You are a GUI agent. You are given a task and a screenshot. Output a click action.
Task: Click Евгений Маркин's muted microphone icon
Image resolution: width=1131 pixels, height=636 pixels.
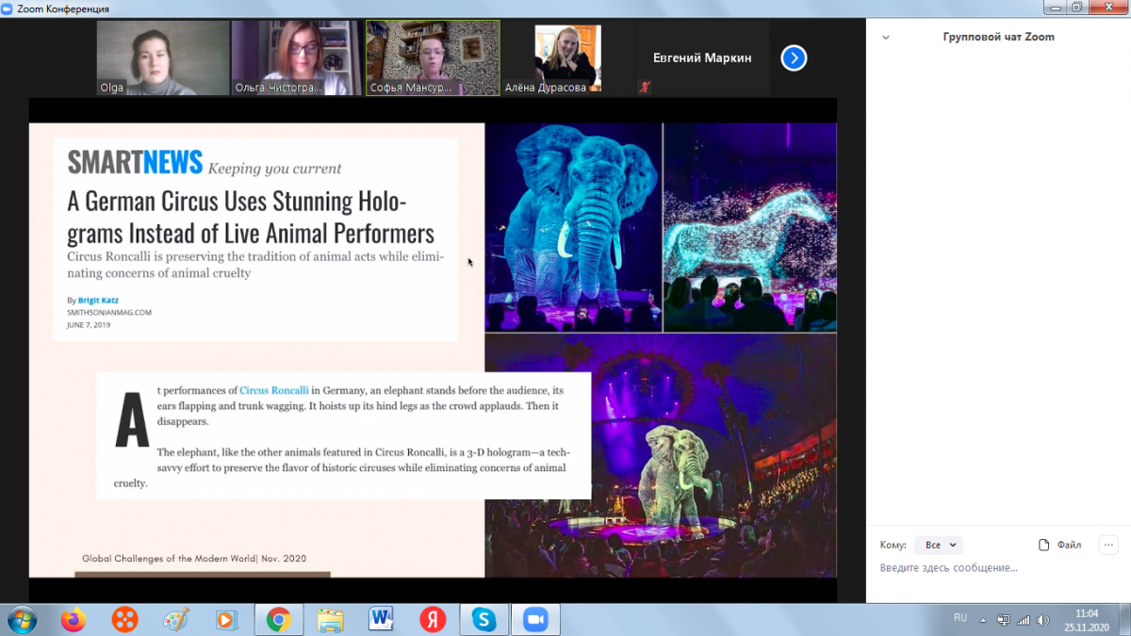(646, 88)
